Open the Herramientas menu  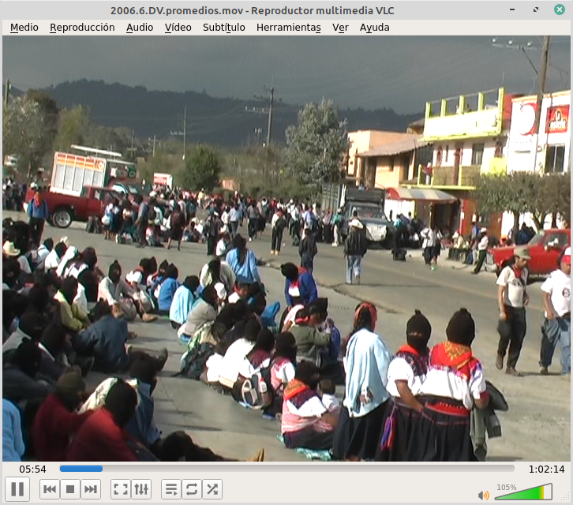288,27
